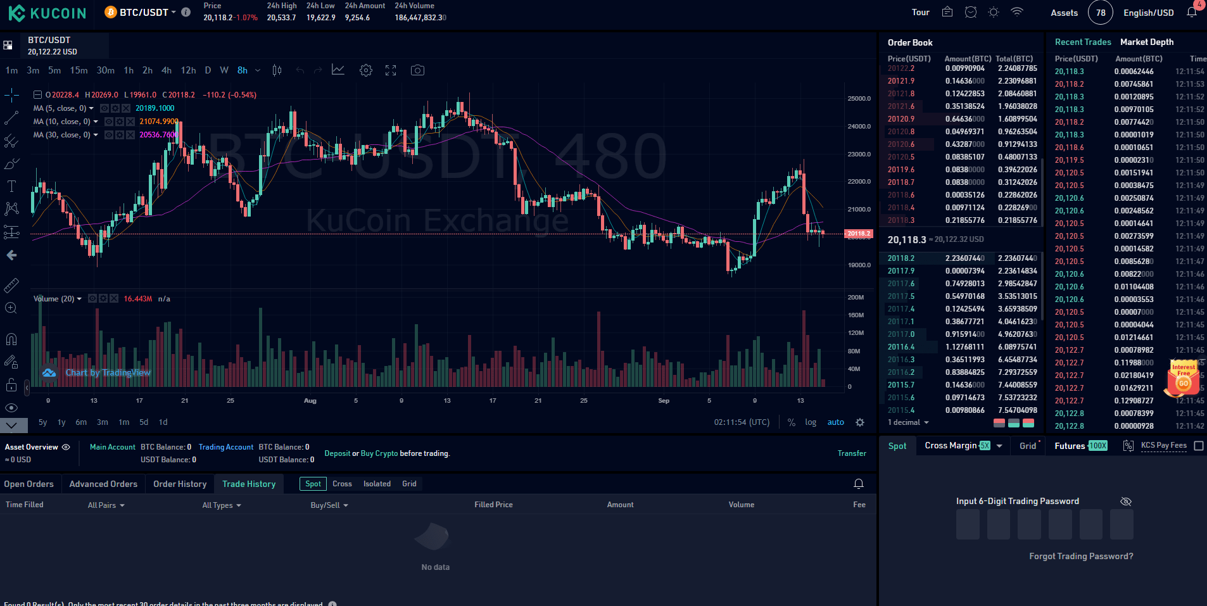Toggle visibility of MA 30 indicator
1207x606 pixels.
(x=108, y=135)
